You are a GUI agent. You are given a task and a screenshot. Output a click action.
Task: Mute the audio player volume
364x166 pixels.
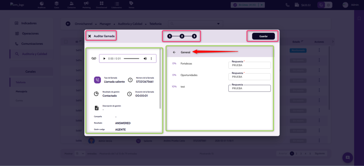click(145, 58)
